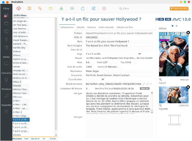Zoom the fanart with magnifier icon
This screenshot has width=192, height=141.
[160, 105]
